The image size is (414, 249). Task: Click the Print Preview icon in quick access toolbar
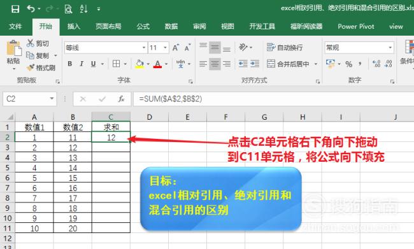[68, 9]
